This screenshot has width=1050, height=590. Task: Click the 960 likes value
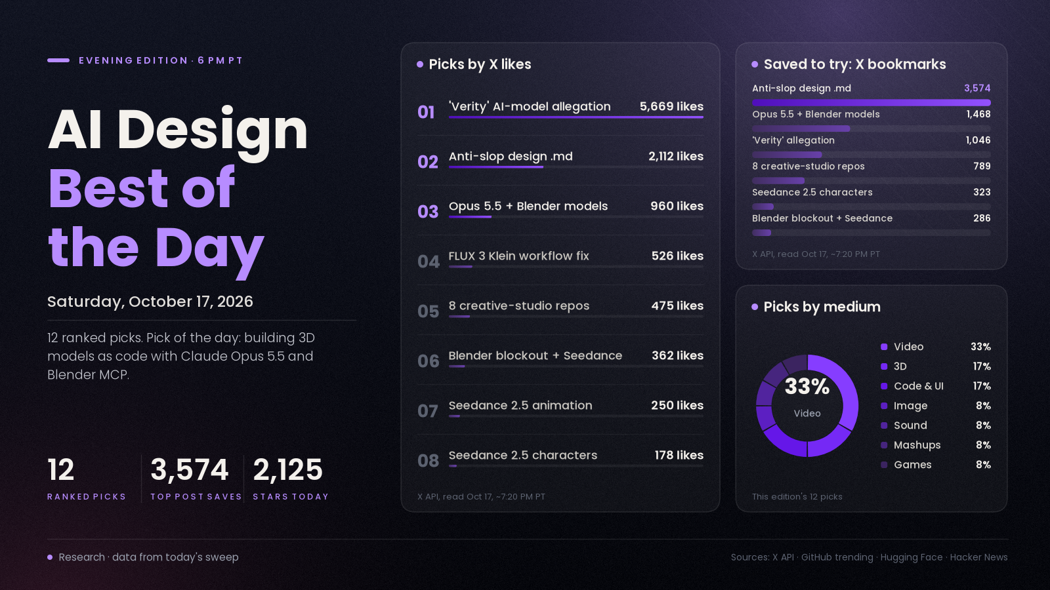[x=677, y=206]
